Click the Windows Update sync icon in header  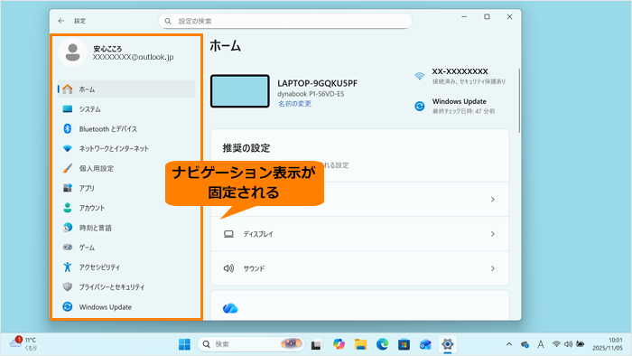click(420, 106)
